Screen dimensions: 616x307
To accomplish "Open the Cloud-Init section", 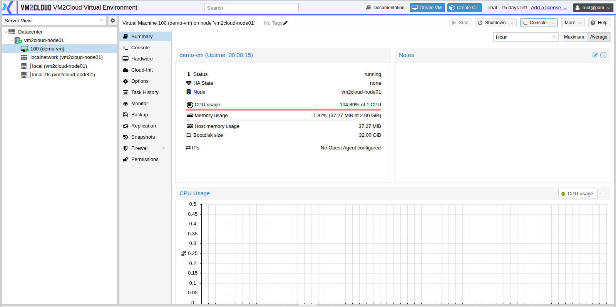I will (x=145, y=70).
